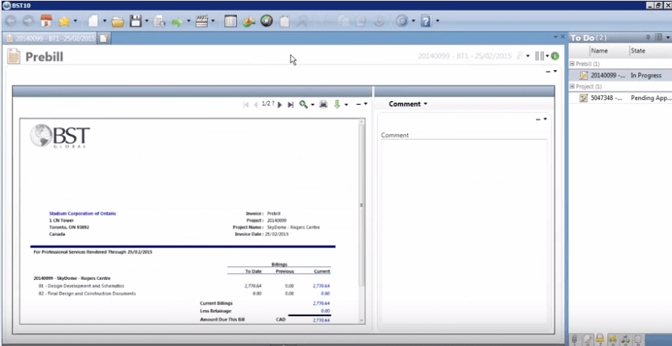Collapse the Project group in To Do
The image size is (672, 346).
(x=572, y=86)
